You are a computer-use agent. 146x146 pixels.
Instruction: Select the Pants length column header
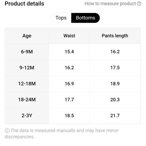point(115,36)
